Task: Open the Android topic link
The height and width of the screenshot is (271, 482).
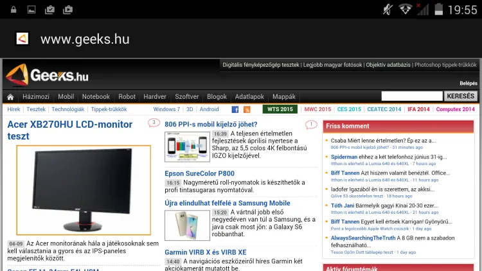Action: (x=209, y=109)
